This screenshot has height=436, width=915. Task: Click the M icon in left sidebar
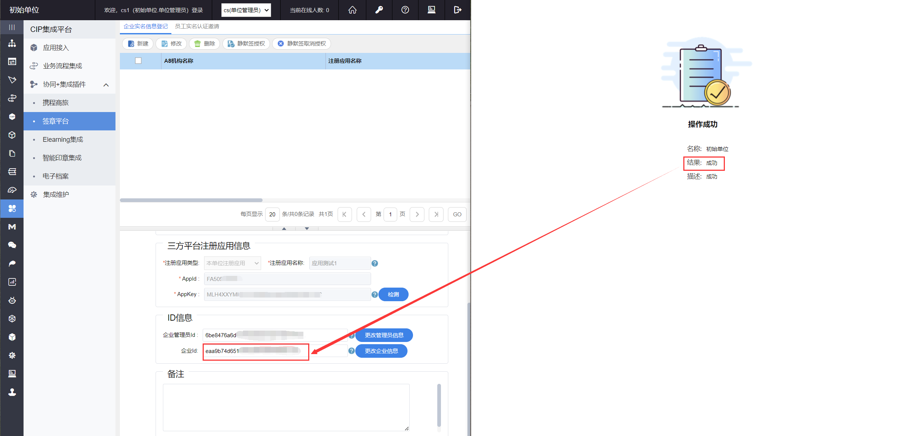[x=12, y=227]
